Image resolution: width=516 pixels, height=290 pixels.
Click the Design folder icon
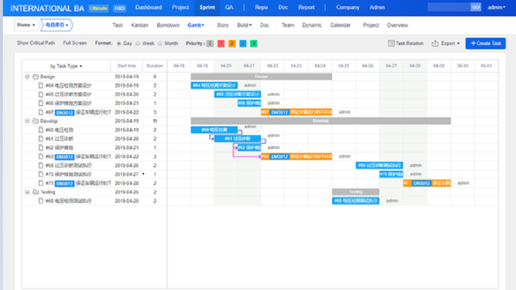pos(35,77)
